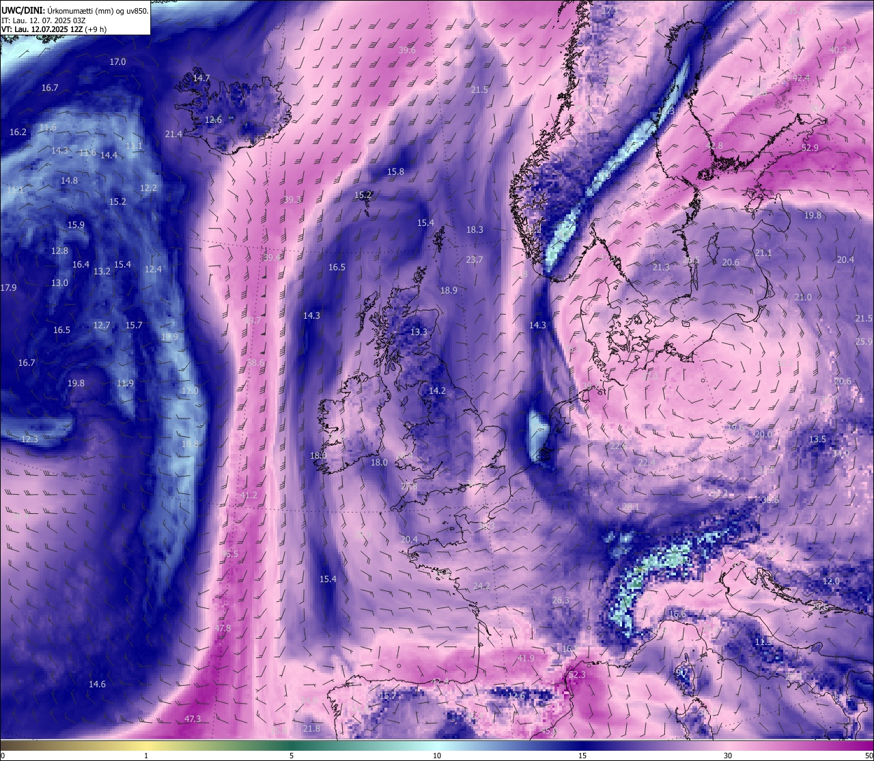The height and width of the screenshot is (761, 874).
Task: Click the color scale tick labeled 30
Action: pyautogui.click(x=728, y=756)
